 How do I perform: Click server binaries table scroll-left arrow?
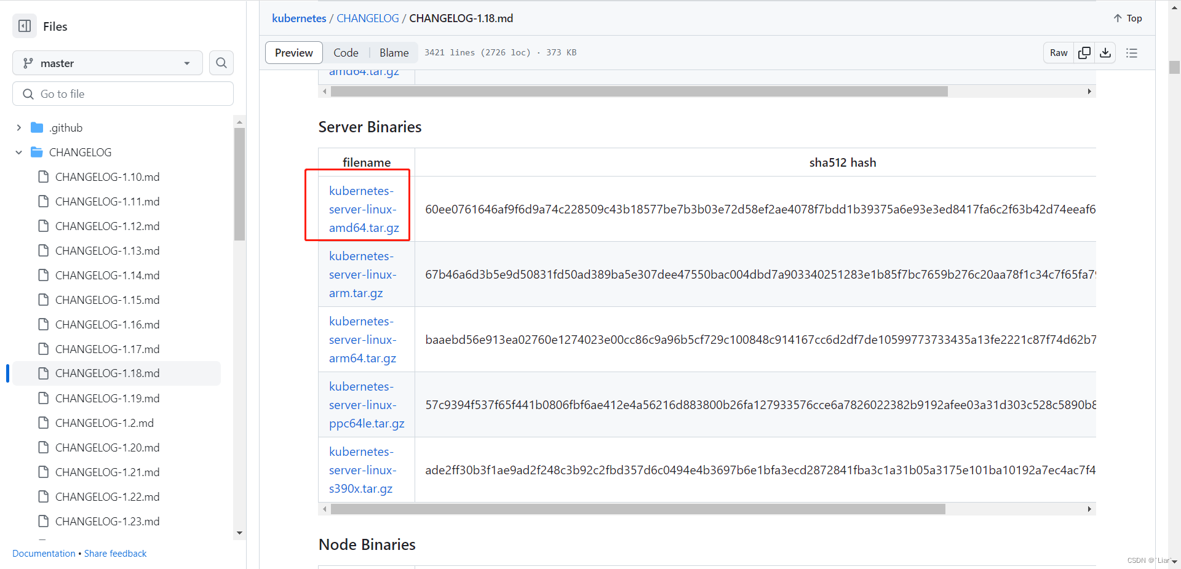click(x=325, y=509)
